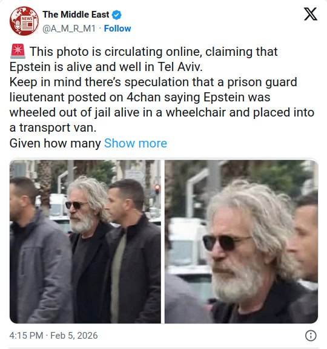Viewport: 327px width, 349px height.
Task: Click the Feb 5, 2026 date
Action: 74,336
